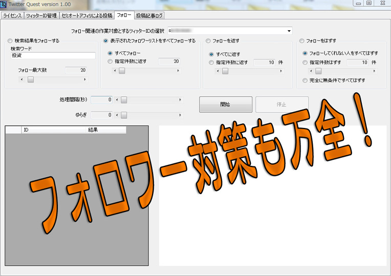Maximize the Twitter Quest window

tap(369, 3)
